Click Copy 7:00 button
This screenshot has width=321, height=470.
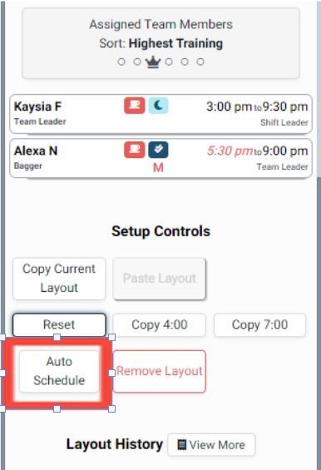tap(259, 325)
